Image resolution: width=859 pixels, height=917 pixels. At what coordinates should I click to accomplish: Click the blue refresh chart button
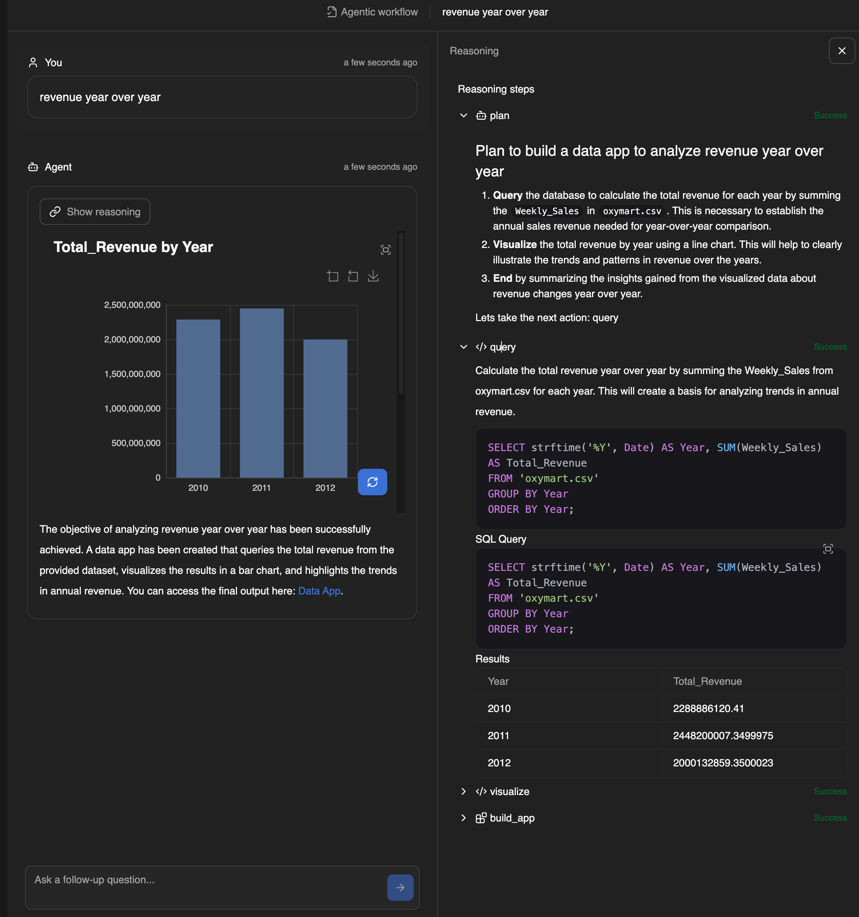click(372, 482)
